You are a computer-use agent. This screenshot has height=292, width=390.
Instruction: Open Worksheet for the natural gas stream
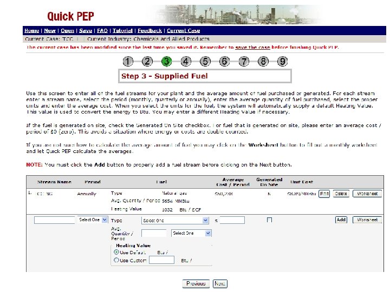[x=367, y=194]
